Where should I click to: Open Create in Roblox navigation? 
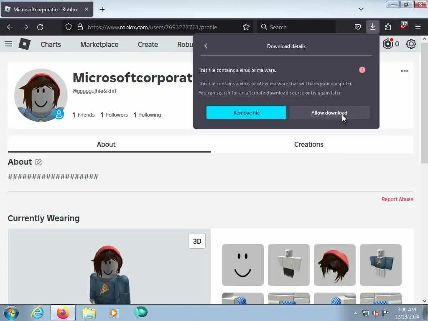tap(148, 44)
